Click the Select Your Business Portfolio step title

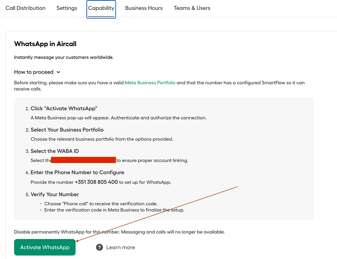click(x=67, y=130)
